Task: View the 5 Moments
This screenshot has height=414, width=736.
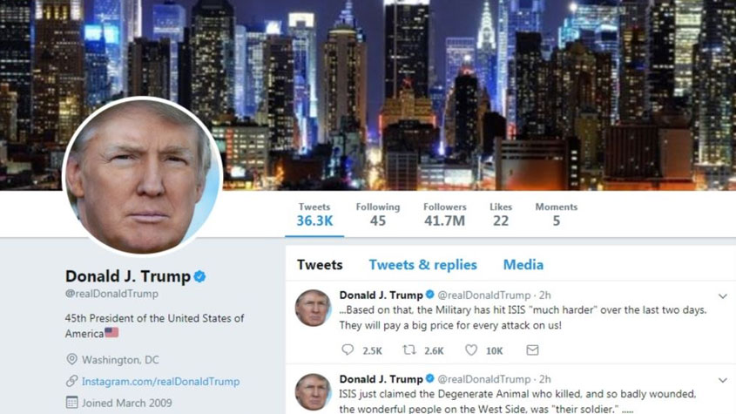Action: pyautogui.click(x=557, y=214)
